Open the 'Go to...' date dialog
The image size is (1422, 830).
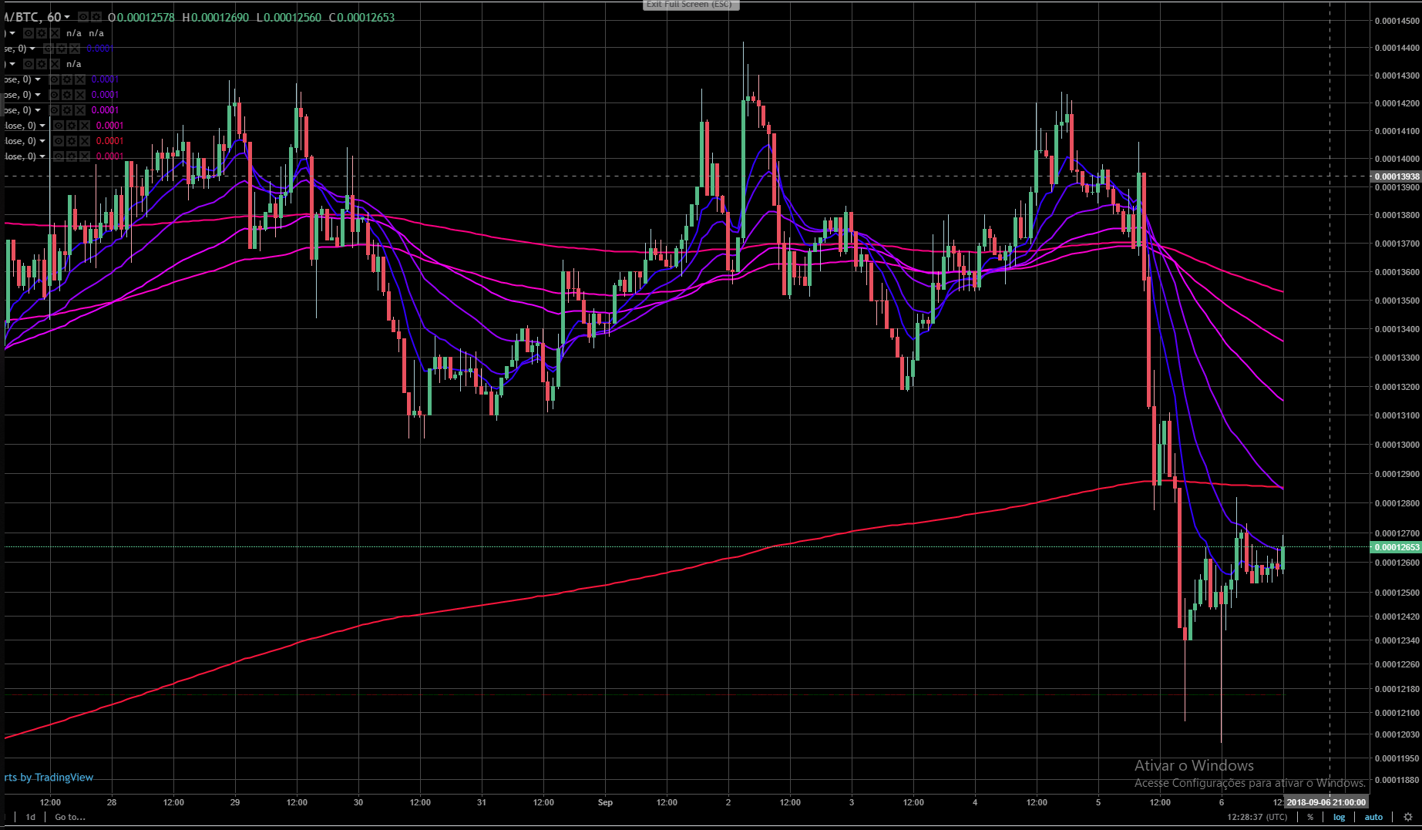tap(70, 817)
